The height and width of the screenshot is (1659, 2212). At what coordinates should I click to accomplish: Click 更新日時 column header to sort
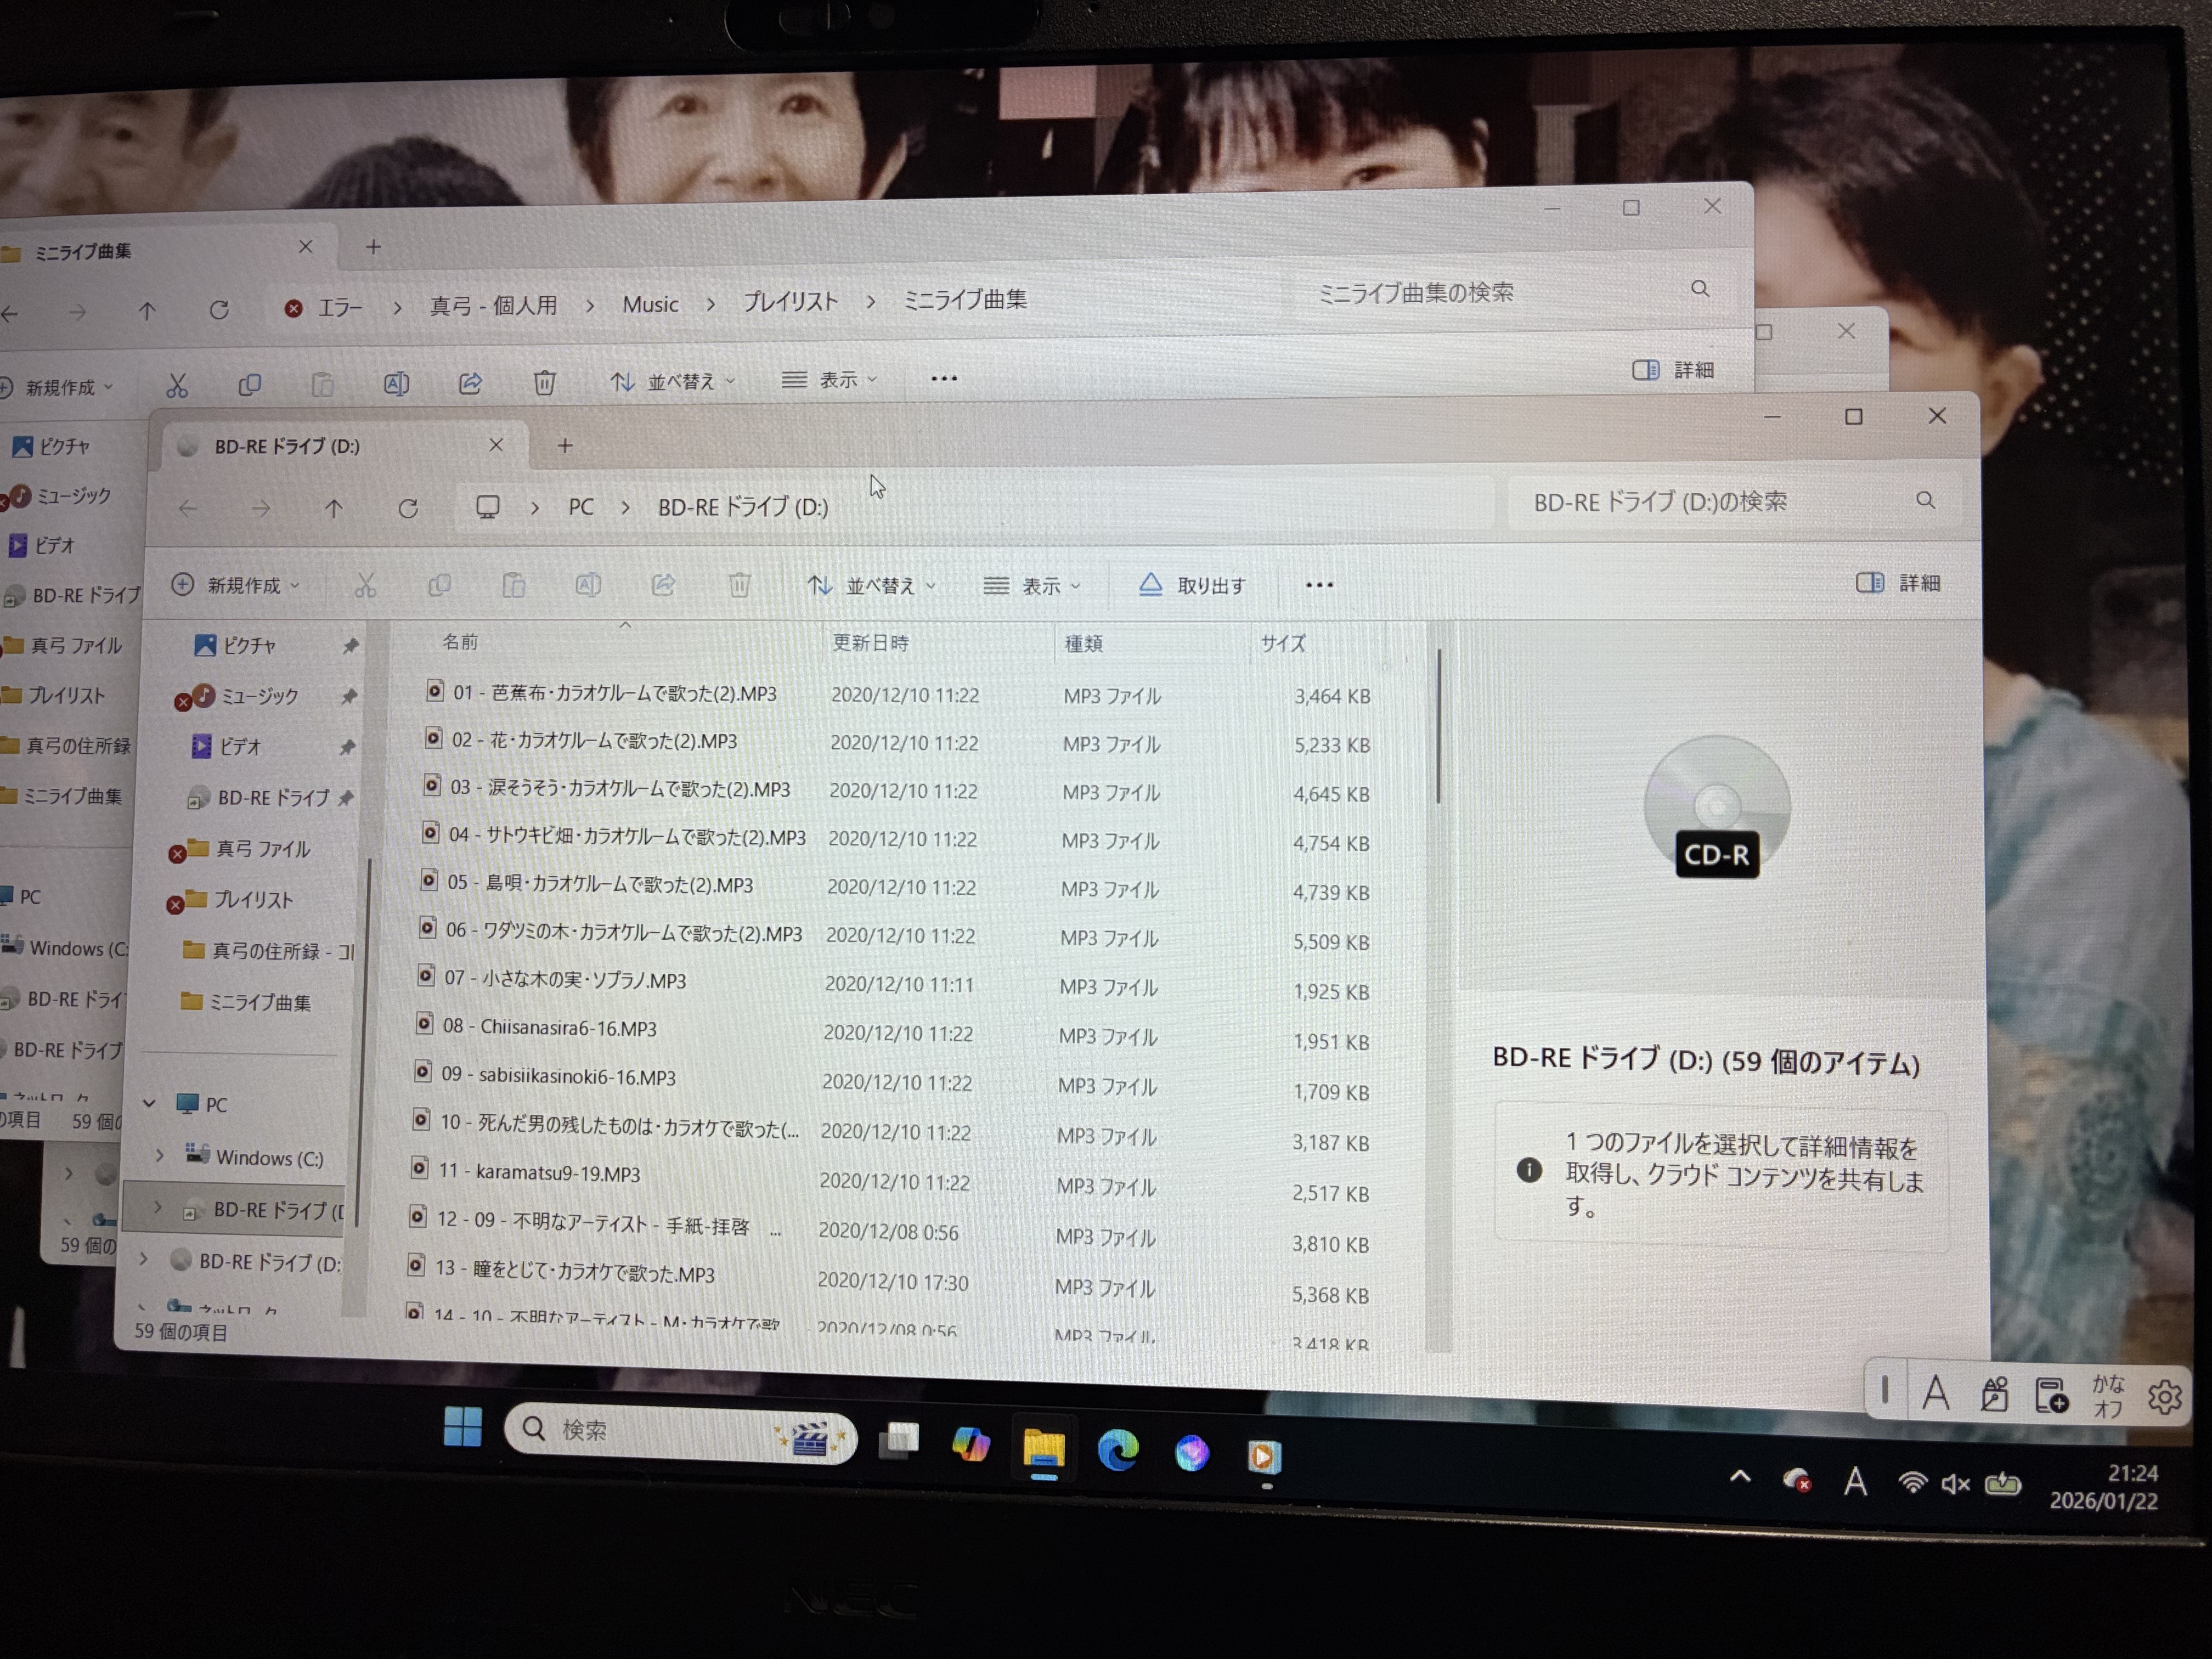point(870,643)
